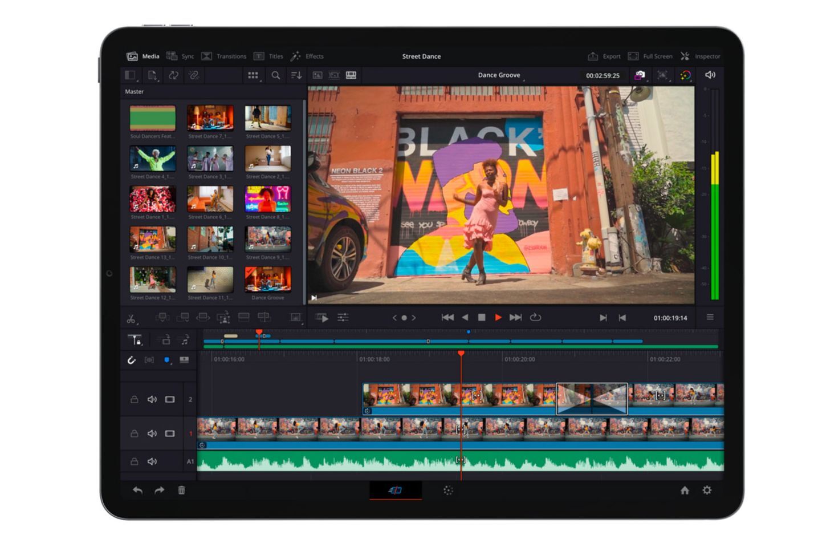Screen dimensions: 814x543
Task: Open the timeline options hamburger menu
Action: point(710,317)
